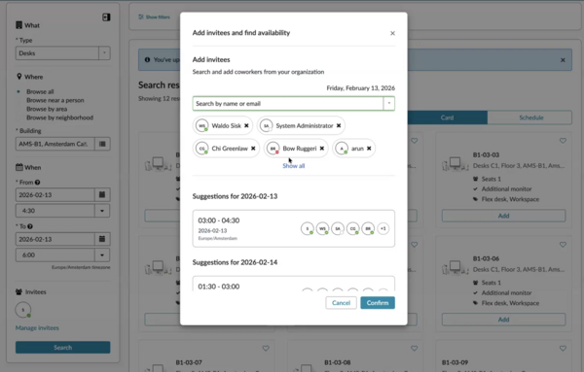The height and width of the screenshot is (372, 584).
Task: Click the From help question icon
Action: pyautogui.click(x=37, y=182)
